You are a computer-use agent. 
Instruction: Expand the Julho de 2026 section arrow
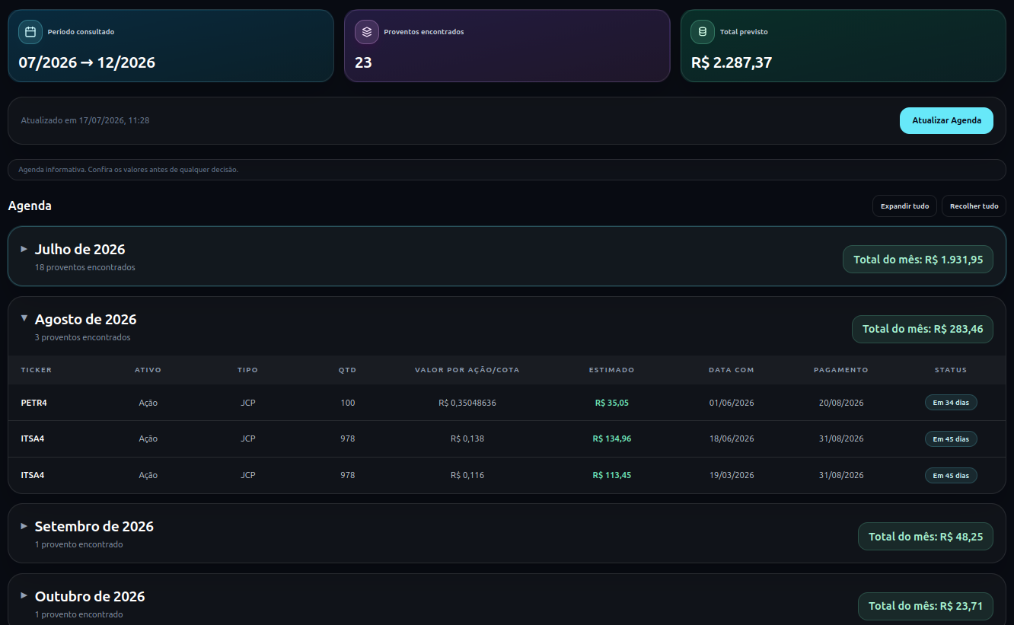[x=24, y=249]
